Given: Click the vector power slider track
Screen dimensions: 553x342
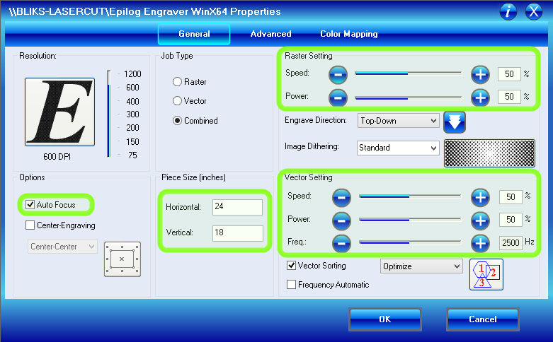Looking at the screenshot, I should [410, 220].
